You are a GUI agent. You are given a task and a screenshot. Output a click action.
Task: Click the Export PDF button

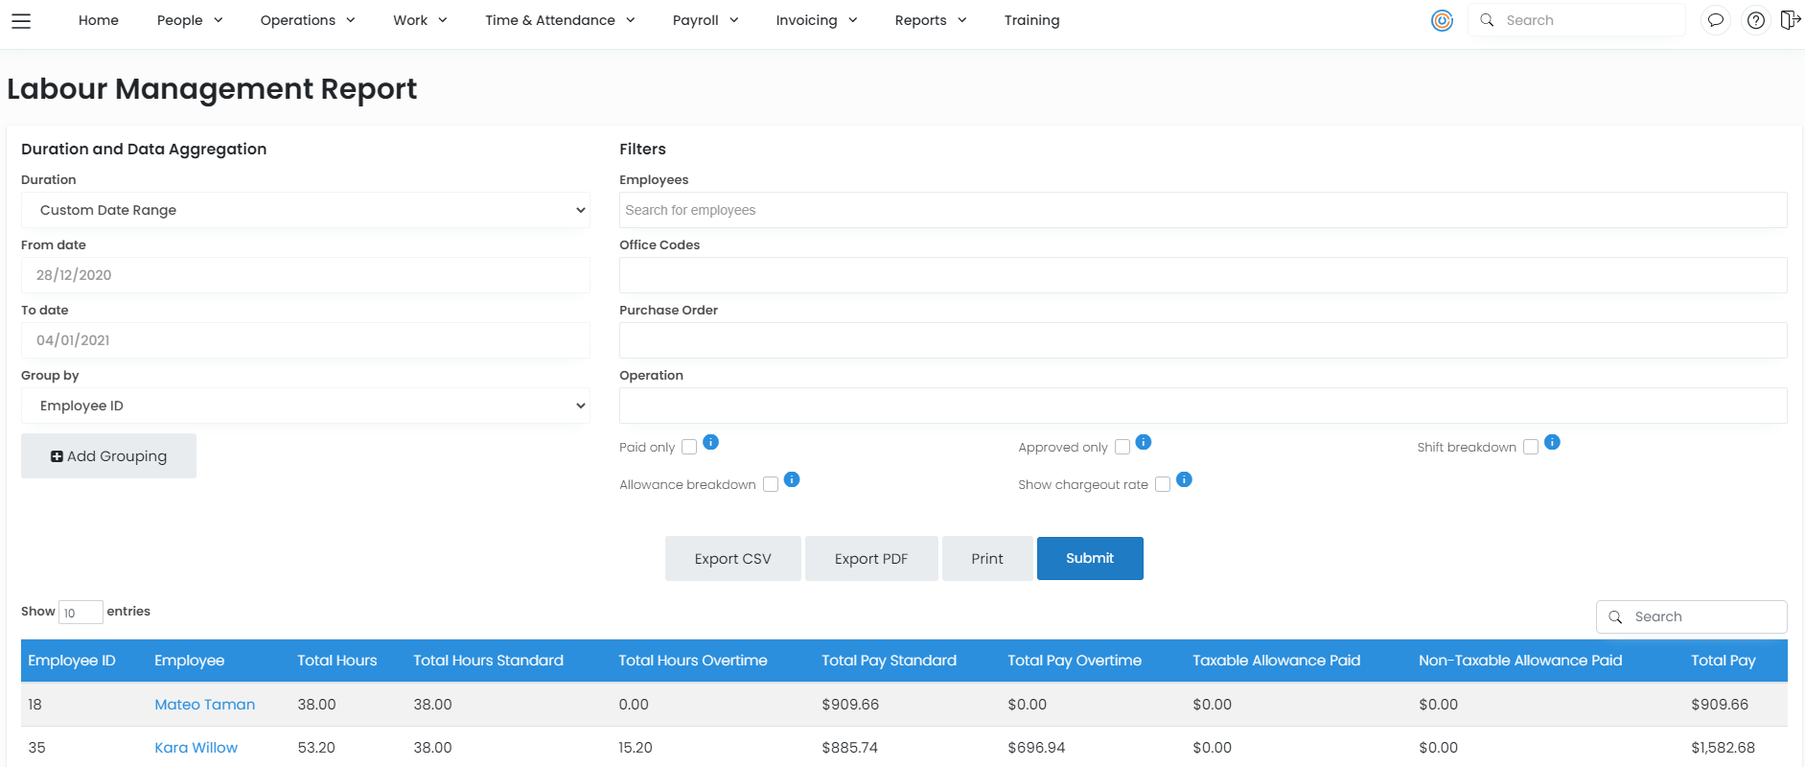click(x=870, y=559)
